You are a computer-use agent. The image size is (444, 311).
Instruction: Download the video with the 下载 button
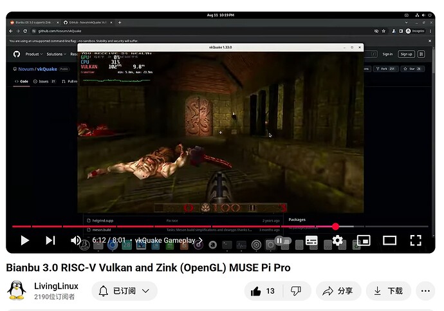[x=389, y=291]
